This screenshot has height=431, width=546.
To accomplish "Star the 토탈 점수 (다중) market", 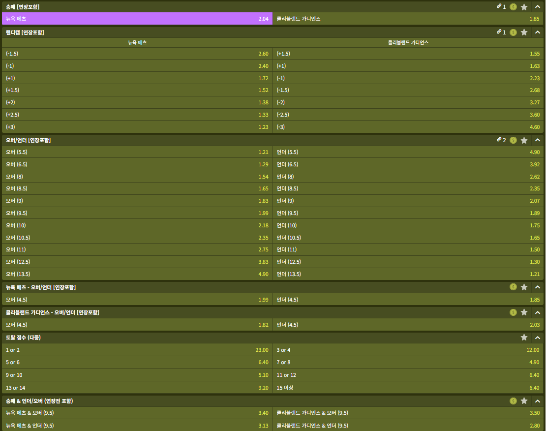I will click(524, 338).
